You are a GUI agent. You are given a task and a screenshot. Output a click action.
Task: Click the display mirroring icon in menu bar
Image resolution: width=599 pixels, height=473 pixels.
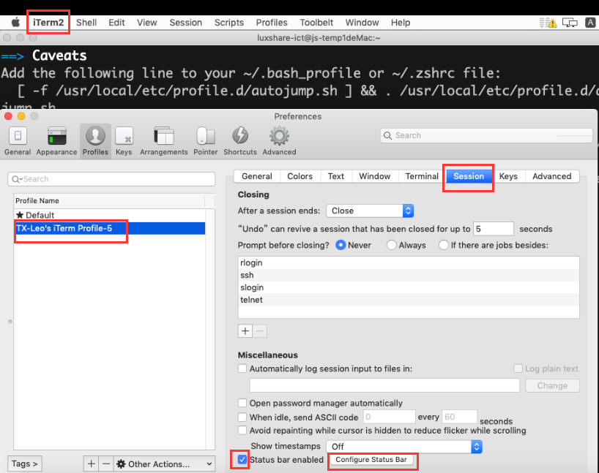(x=570, y=23)
